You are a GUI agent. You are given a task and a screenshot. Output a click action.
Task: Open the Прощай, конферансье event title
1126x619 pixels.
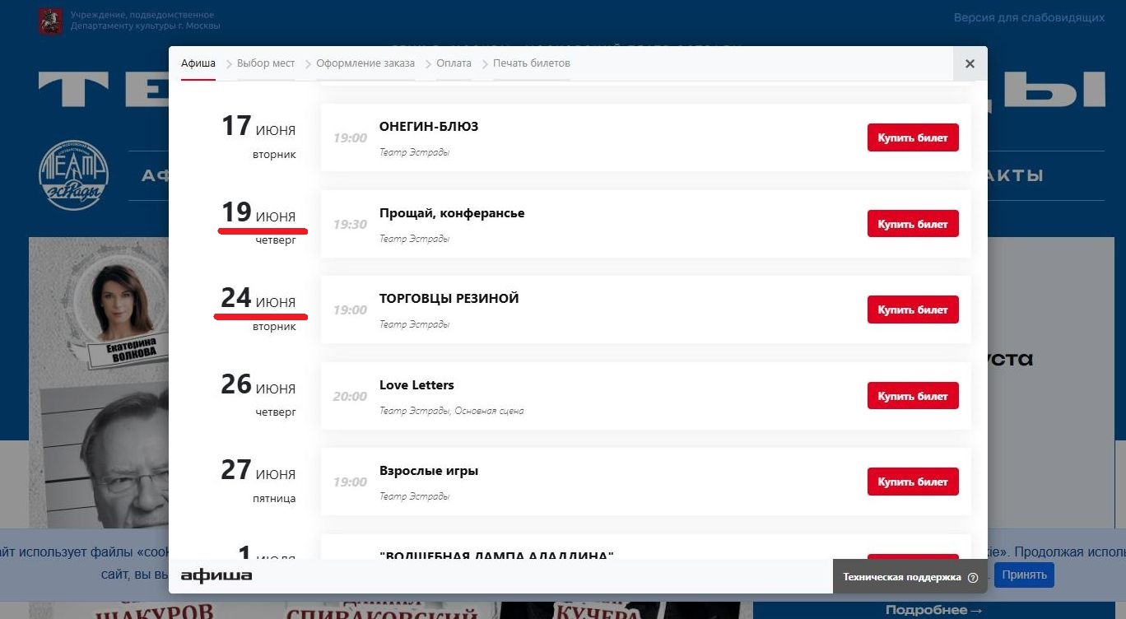(452, 213)
